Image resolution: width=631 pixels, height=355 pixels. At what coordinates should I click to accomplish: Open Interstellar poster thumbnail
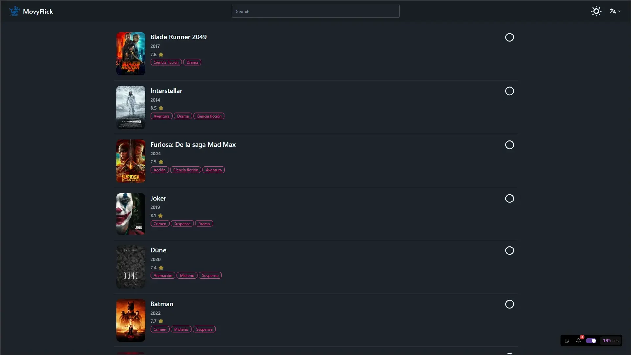[x=131, y=107]
